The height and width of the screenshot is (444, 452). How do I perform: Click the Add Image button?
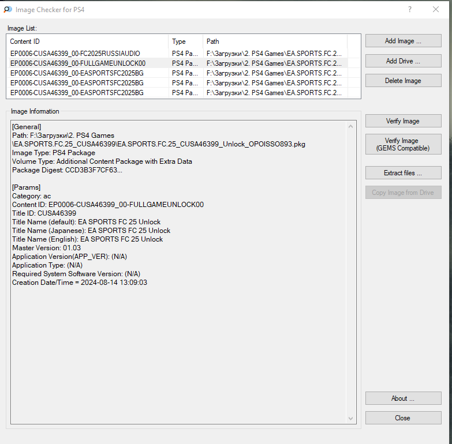pos(403,41)
